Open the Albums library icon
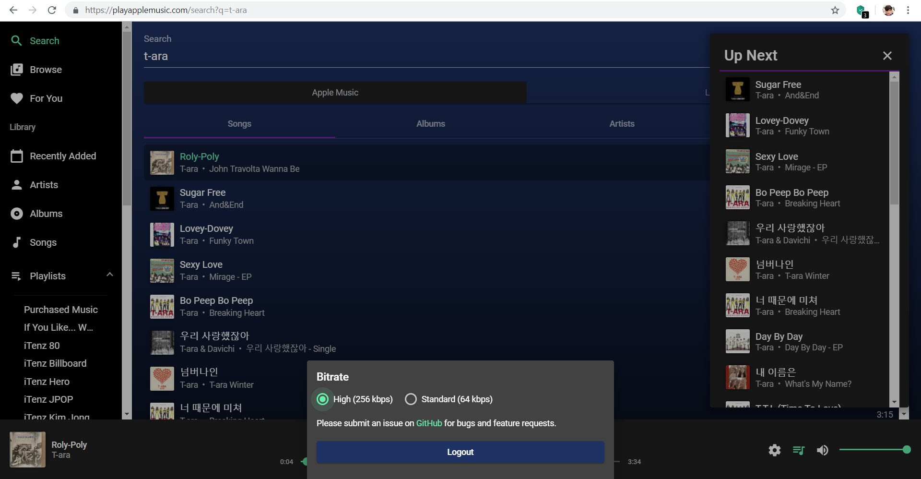 [x=16, y=213]
